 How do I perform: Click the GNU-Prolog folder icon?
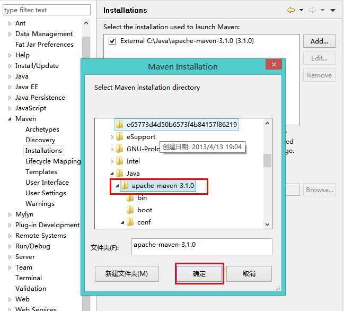(x=120, y=149)
